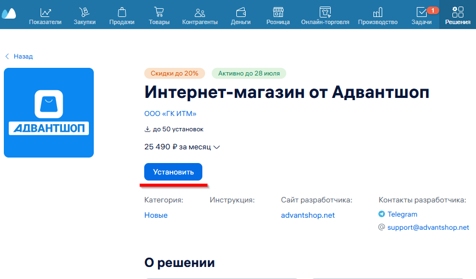Screen dimensions: 476x279
Task: Open the Онлайн-торговля icon
Action: pyautogui.click(x=325, y=12)
